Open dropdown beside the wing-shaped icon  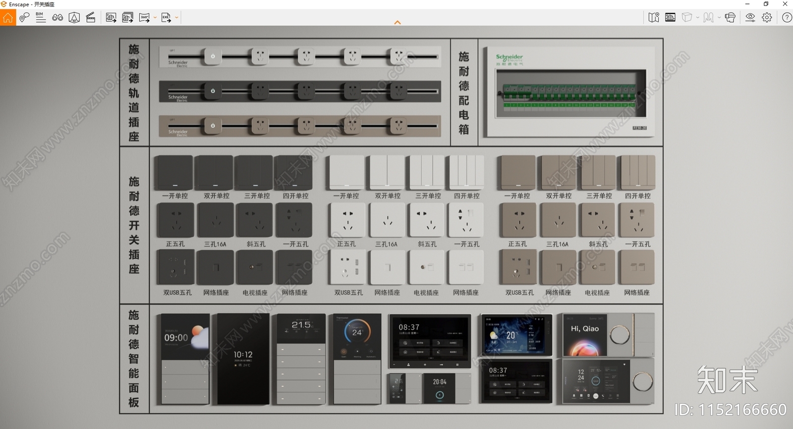pos(719,18)
